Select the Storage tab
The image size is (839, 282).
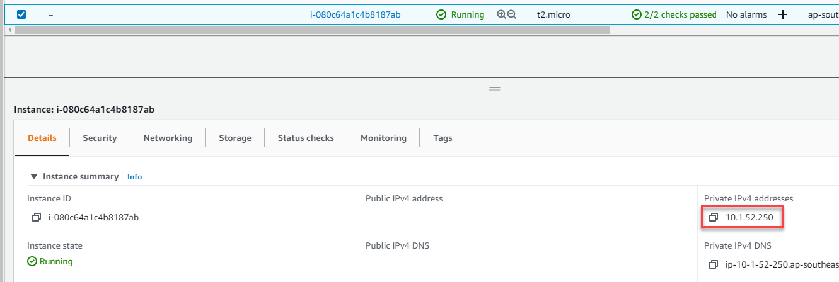tap(235, 138)
